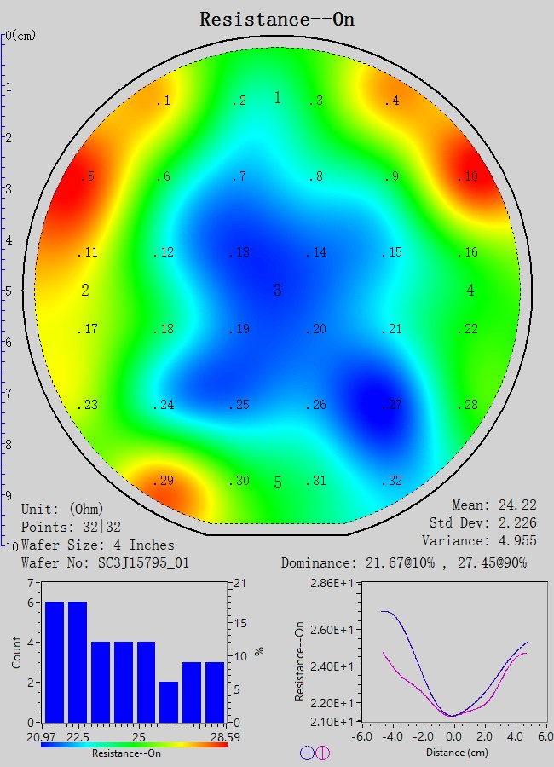Click zone marker 4 on right side
Screen dimensions: 554x767
(470, 291)
